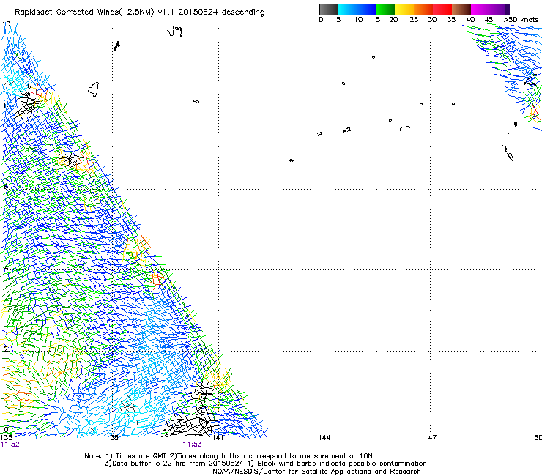Viewport: 542px width, 476px height.
Task: Click the gray 0-5 knots legend swatch
Action: point(328,9)
